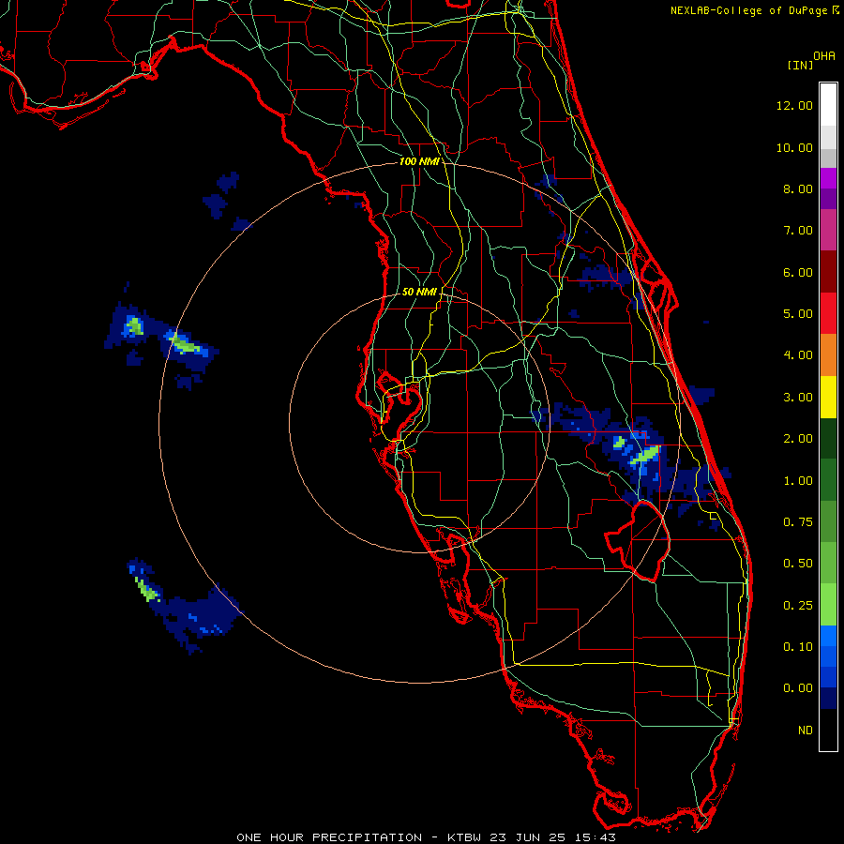Click the orange 4.00 color band
Viewport: 844px width, 844px height.
pyautogui.click(x=828, y=354)
